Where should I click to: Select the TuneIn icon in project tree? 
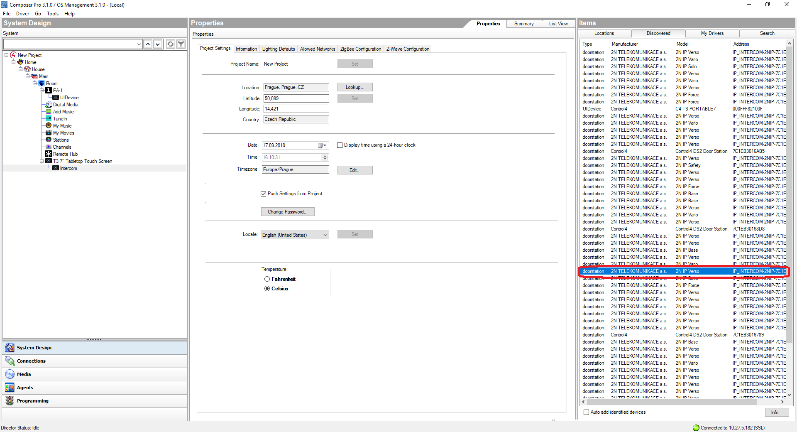click(49, 119)
